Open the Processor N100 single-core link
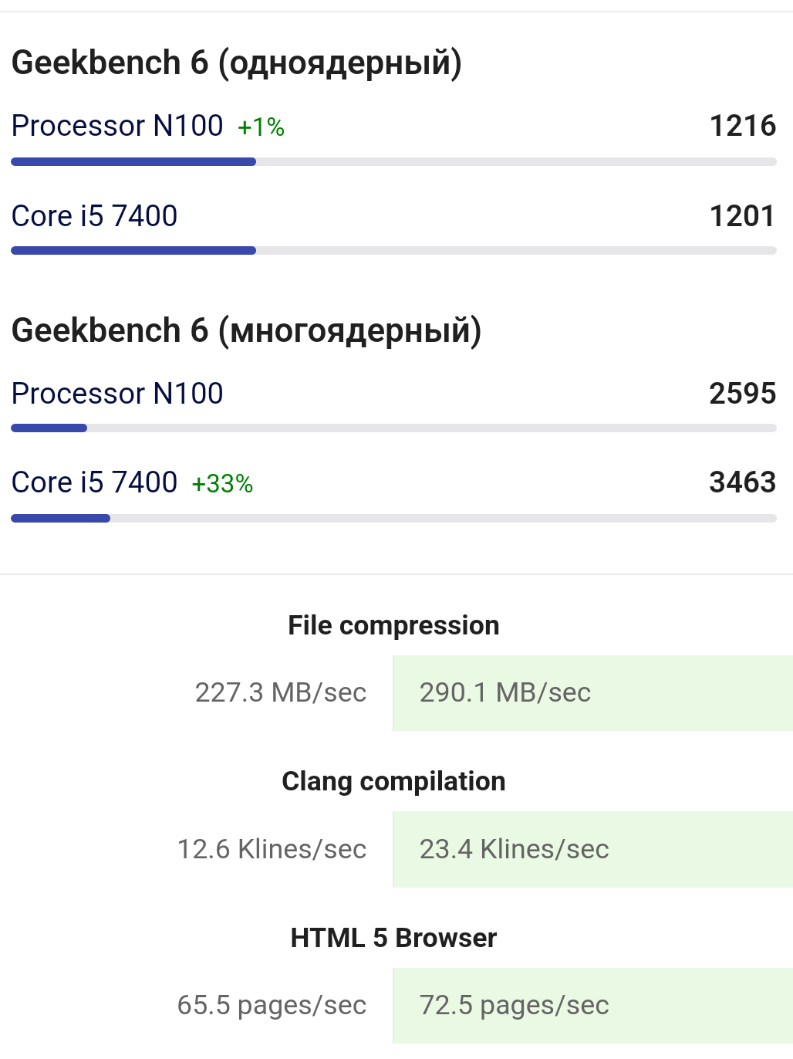This screenshot has height=1059, width=793. point(117,126)
